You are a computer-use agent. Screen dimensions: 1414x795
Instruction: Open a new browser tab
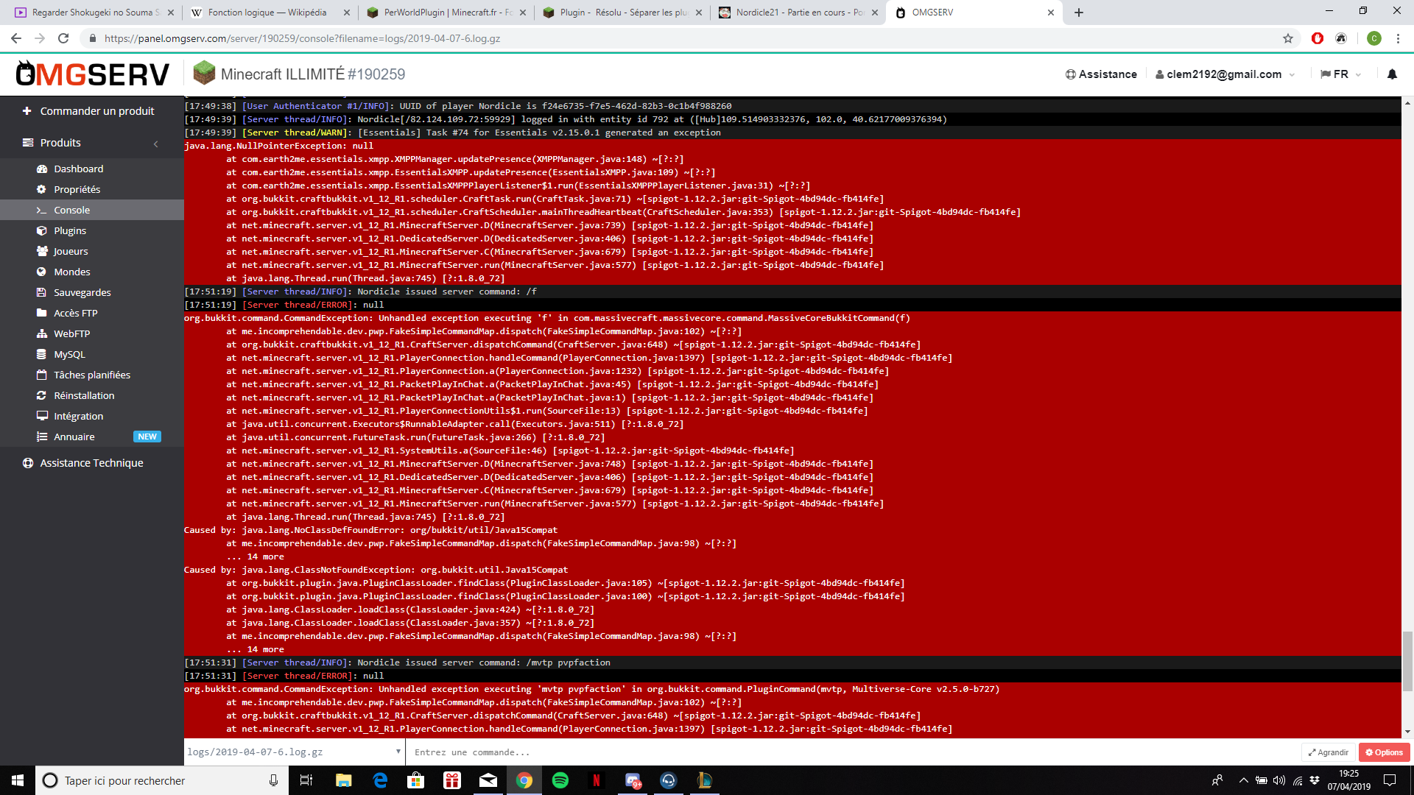[x=1079, y=13]
